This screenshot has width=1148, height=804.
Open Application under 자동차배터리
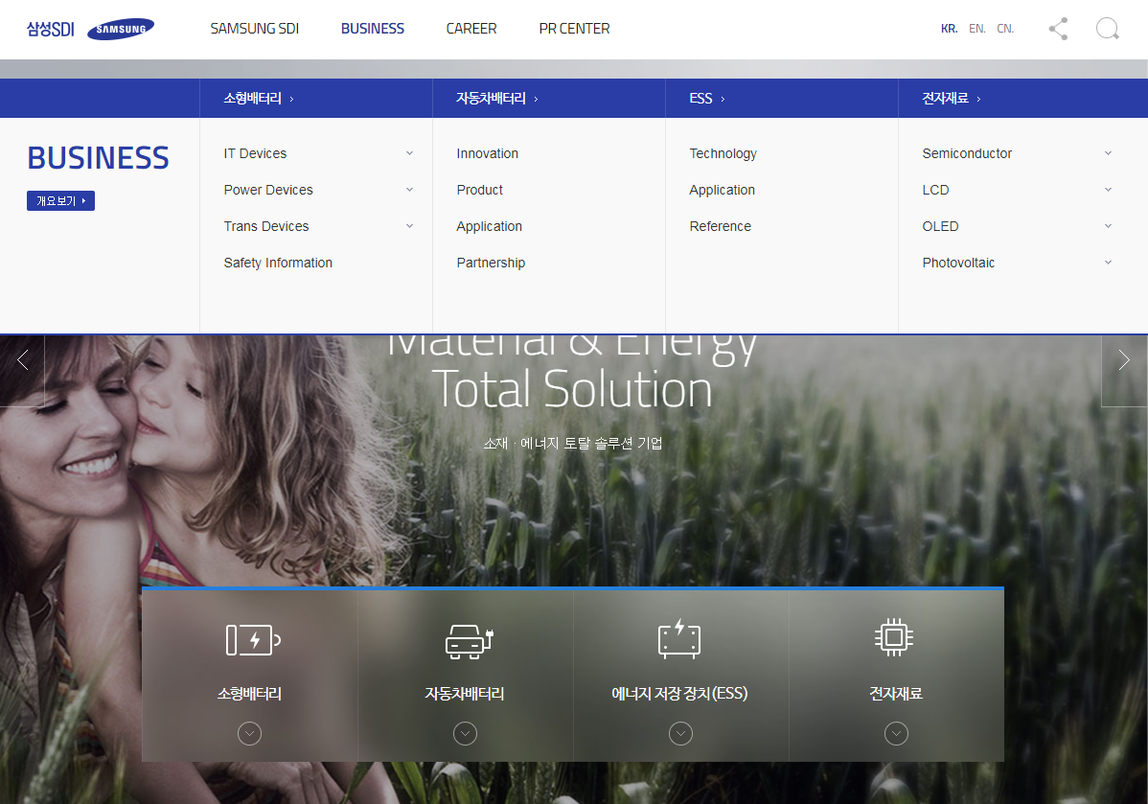(x=489, y=226)
